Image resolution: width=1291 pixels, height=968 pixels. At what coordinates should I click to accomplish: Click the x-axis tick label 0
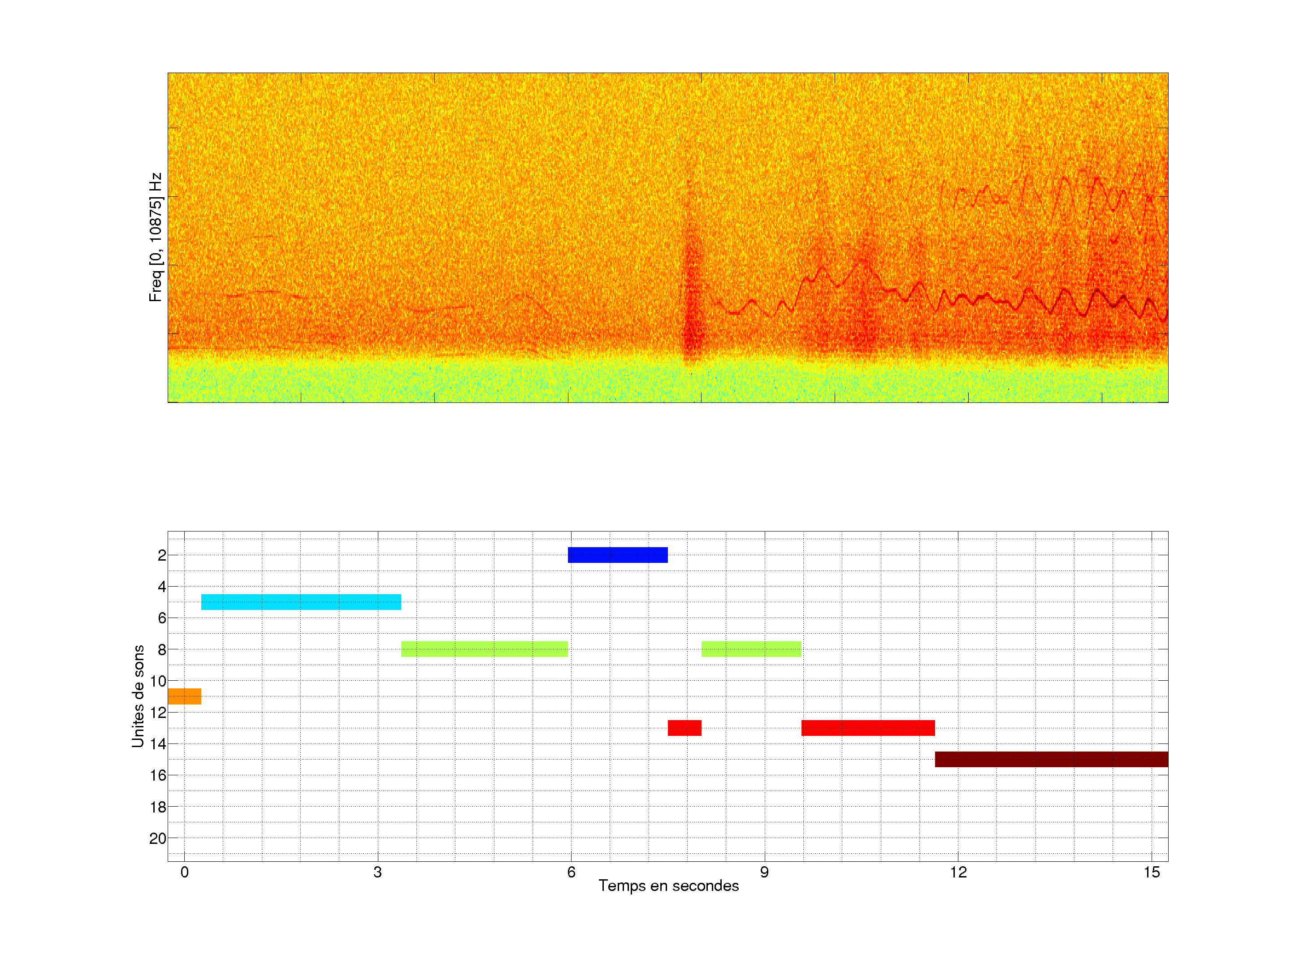[x=184, y=872]
